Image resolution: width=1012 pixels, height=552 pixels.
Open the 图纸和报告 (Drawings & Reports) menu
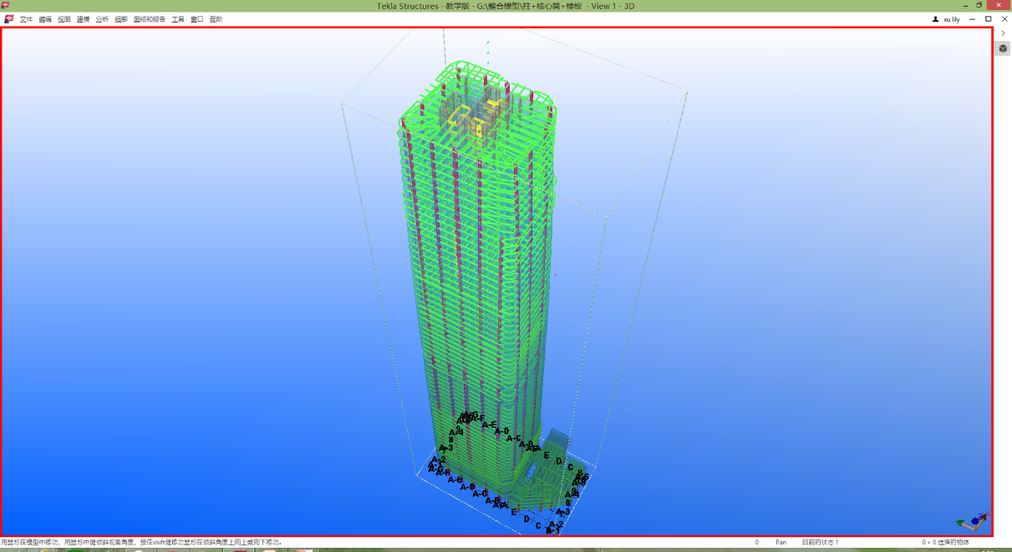tap(150, 19)
